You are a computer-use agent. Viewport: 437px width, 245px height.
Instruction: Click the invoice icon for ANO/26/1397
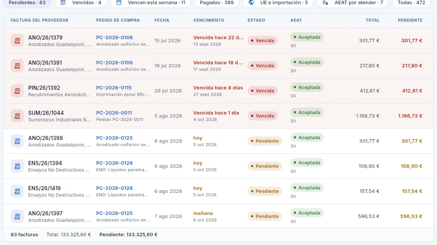(x=17, y=216)
